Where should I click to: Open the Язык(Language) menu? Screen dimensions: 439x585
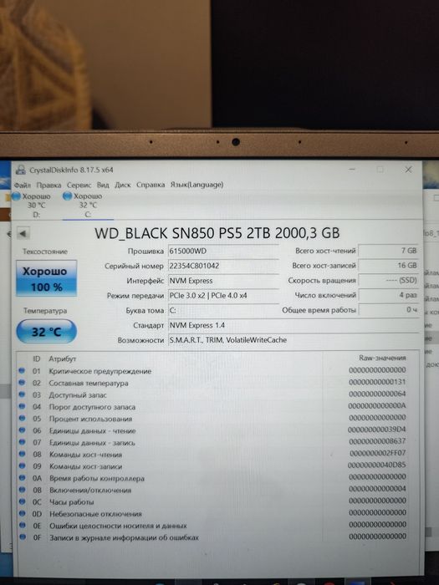[x=197, y=185]
